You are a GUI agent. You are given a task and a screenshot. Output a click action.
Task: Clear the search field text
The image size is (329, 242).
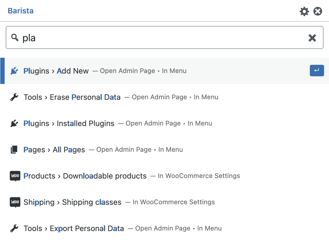point(312,38)
